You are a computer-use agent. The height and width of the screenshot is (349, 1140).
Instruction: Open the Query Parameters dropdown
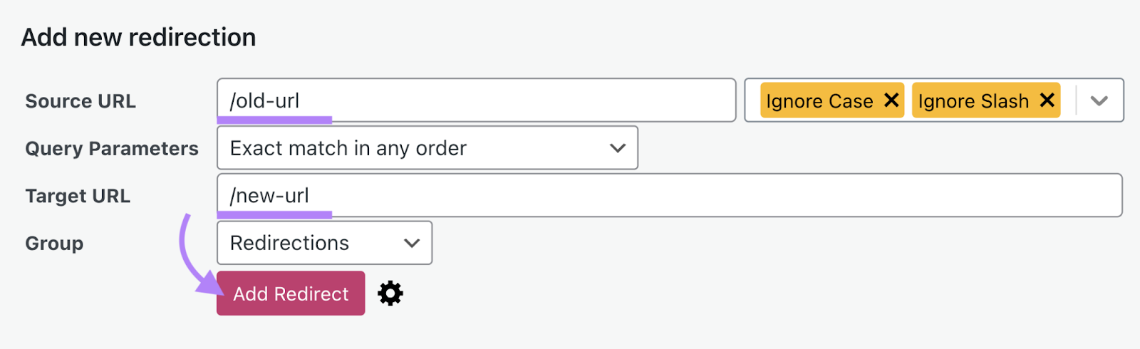click(x=426, y=148)
